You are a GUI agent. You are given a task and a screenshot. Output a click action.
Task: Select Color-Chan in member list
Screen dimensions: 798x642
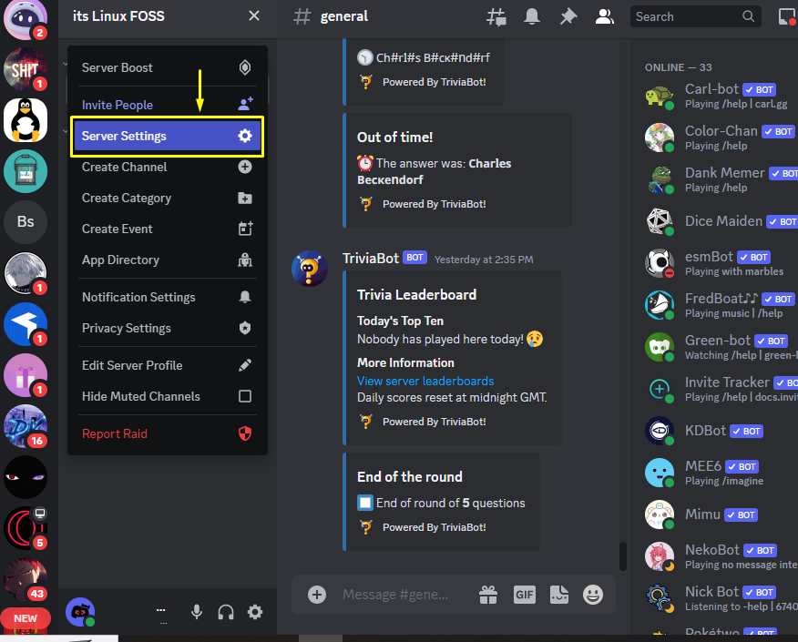[x=715, y=138]
